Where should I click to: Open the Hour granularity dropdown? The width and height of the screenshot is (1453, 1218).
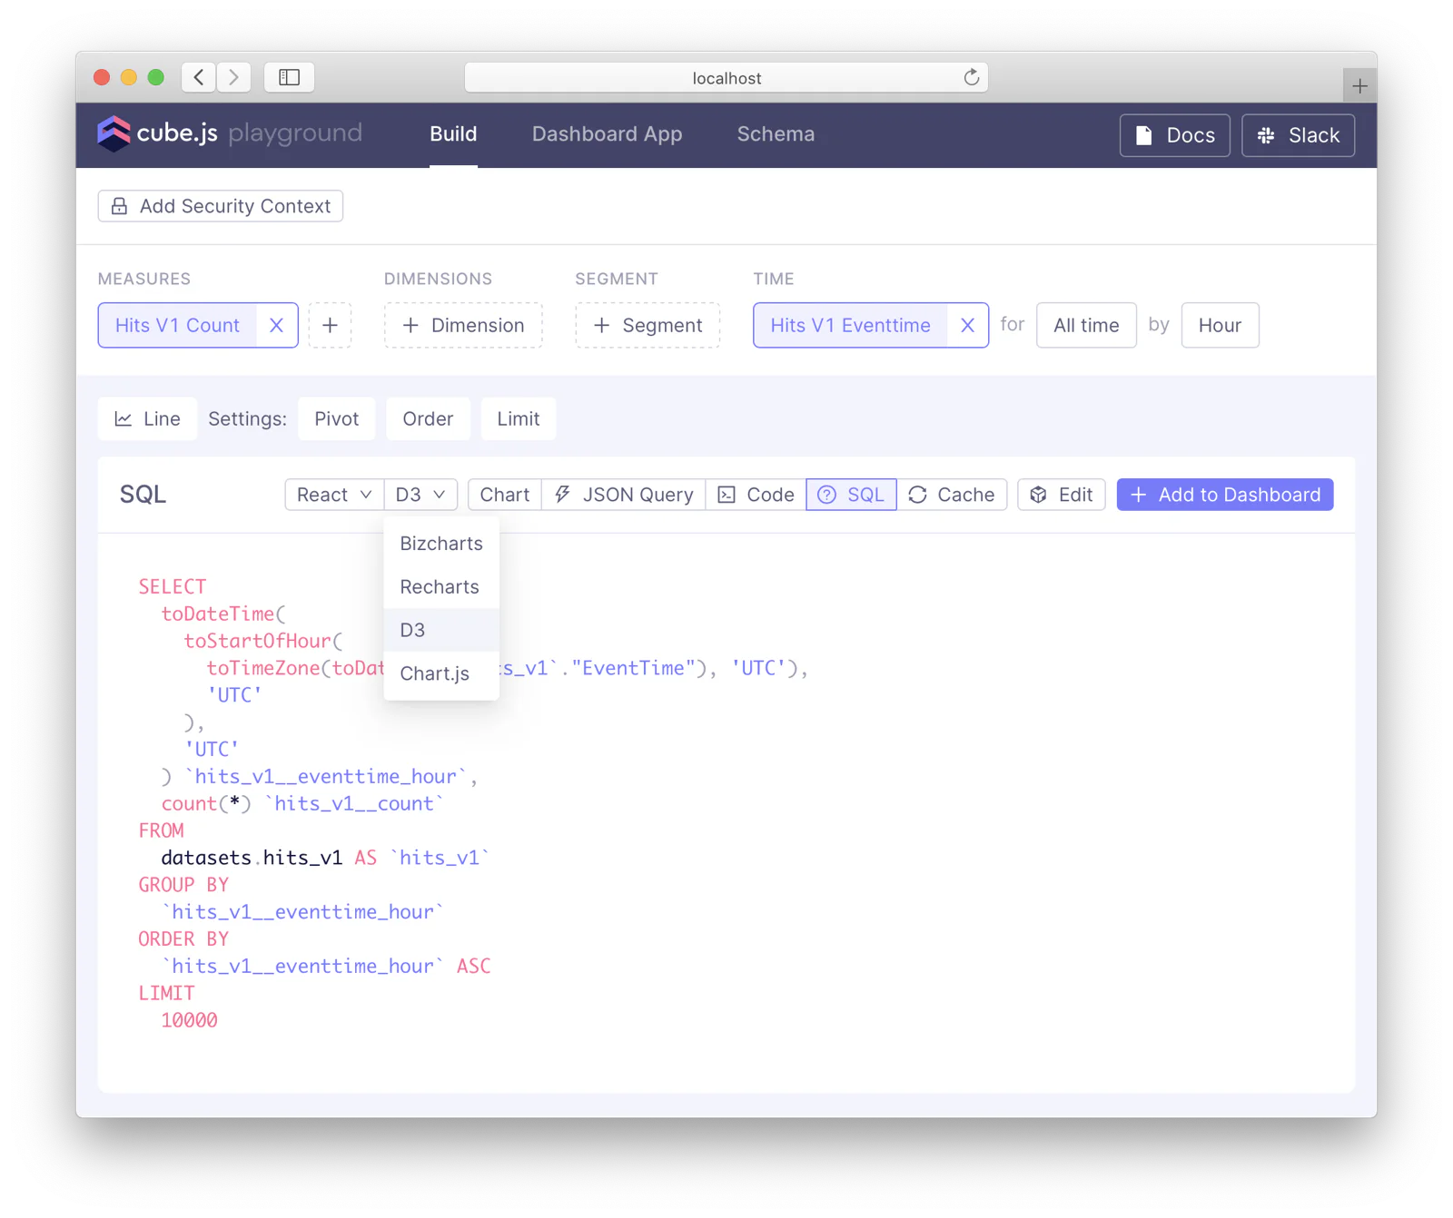point(1220,325)
